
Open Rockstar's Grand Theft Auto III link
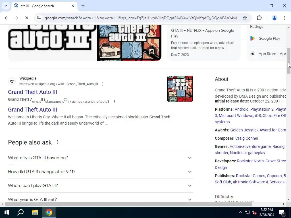pyautogui.click(x=32, y=110)
